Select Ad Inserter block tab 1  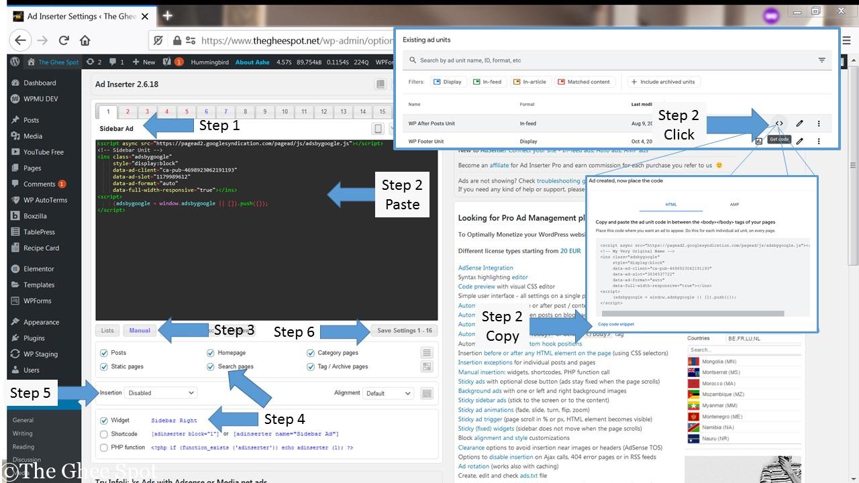108,111
